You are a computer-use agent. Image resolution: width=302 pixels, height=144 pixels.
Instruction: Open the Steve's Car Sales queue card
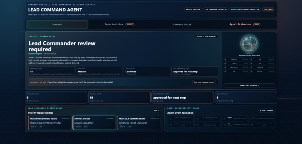(x=94, y=123)
